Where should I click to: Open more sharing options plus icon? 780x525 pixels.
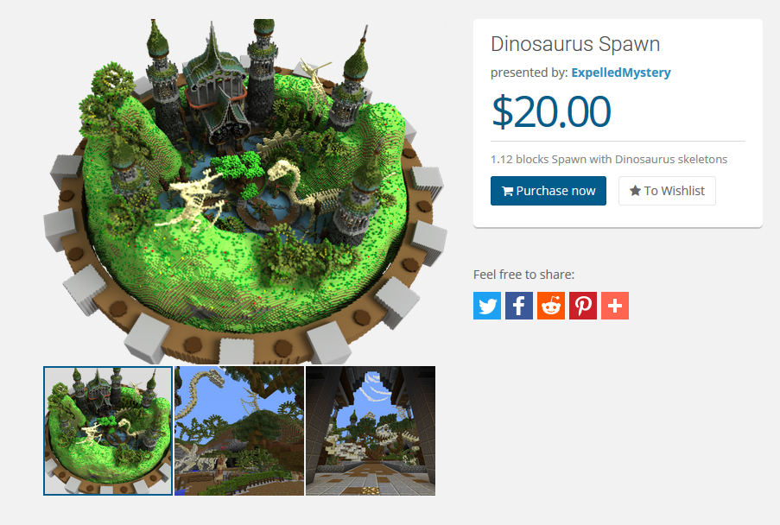tap(615, 306)
